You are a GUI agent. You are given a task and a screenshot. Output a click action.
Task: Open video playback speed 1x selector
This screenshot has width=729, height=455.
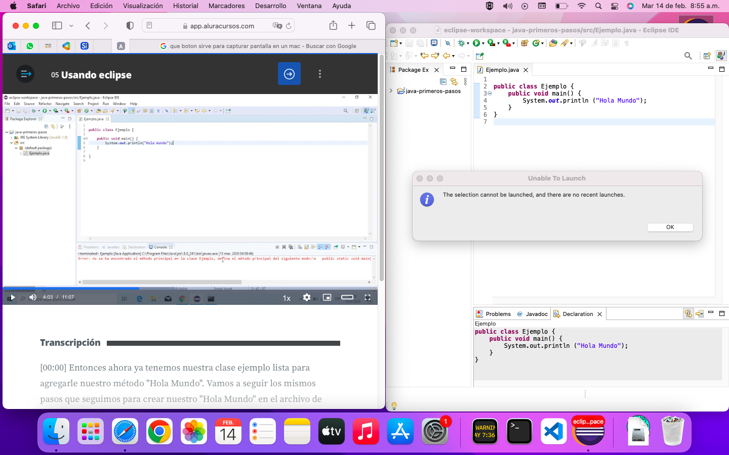tap(287, 298)
